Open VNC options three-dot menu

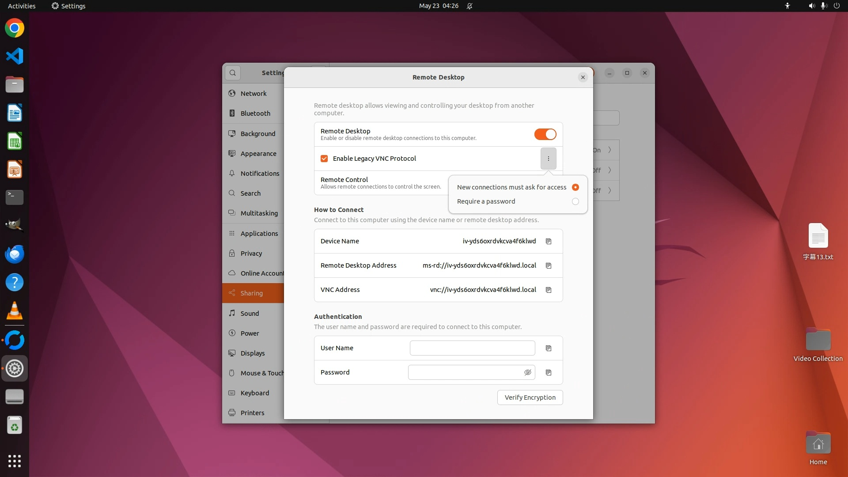[x=548, y=159]
